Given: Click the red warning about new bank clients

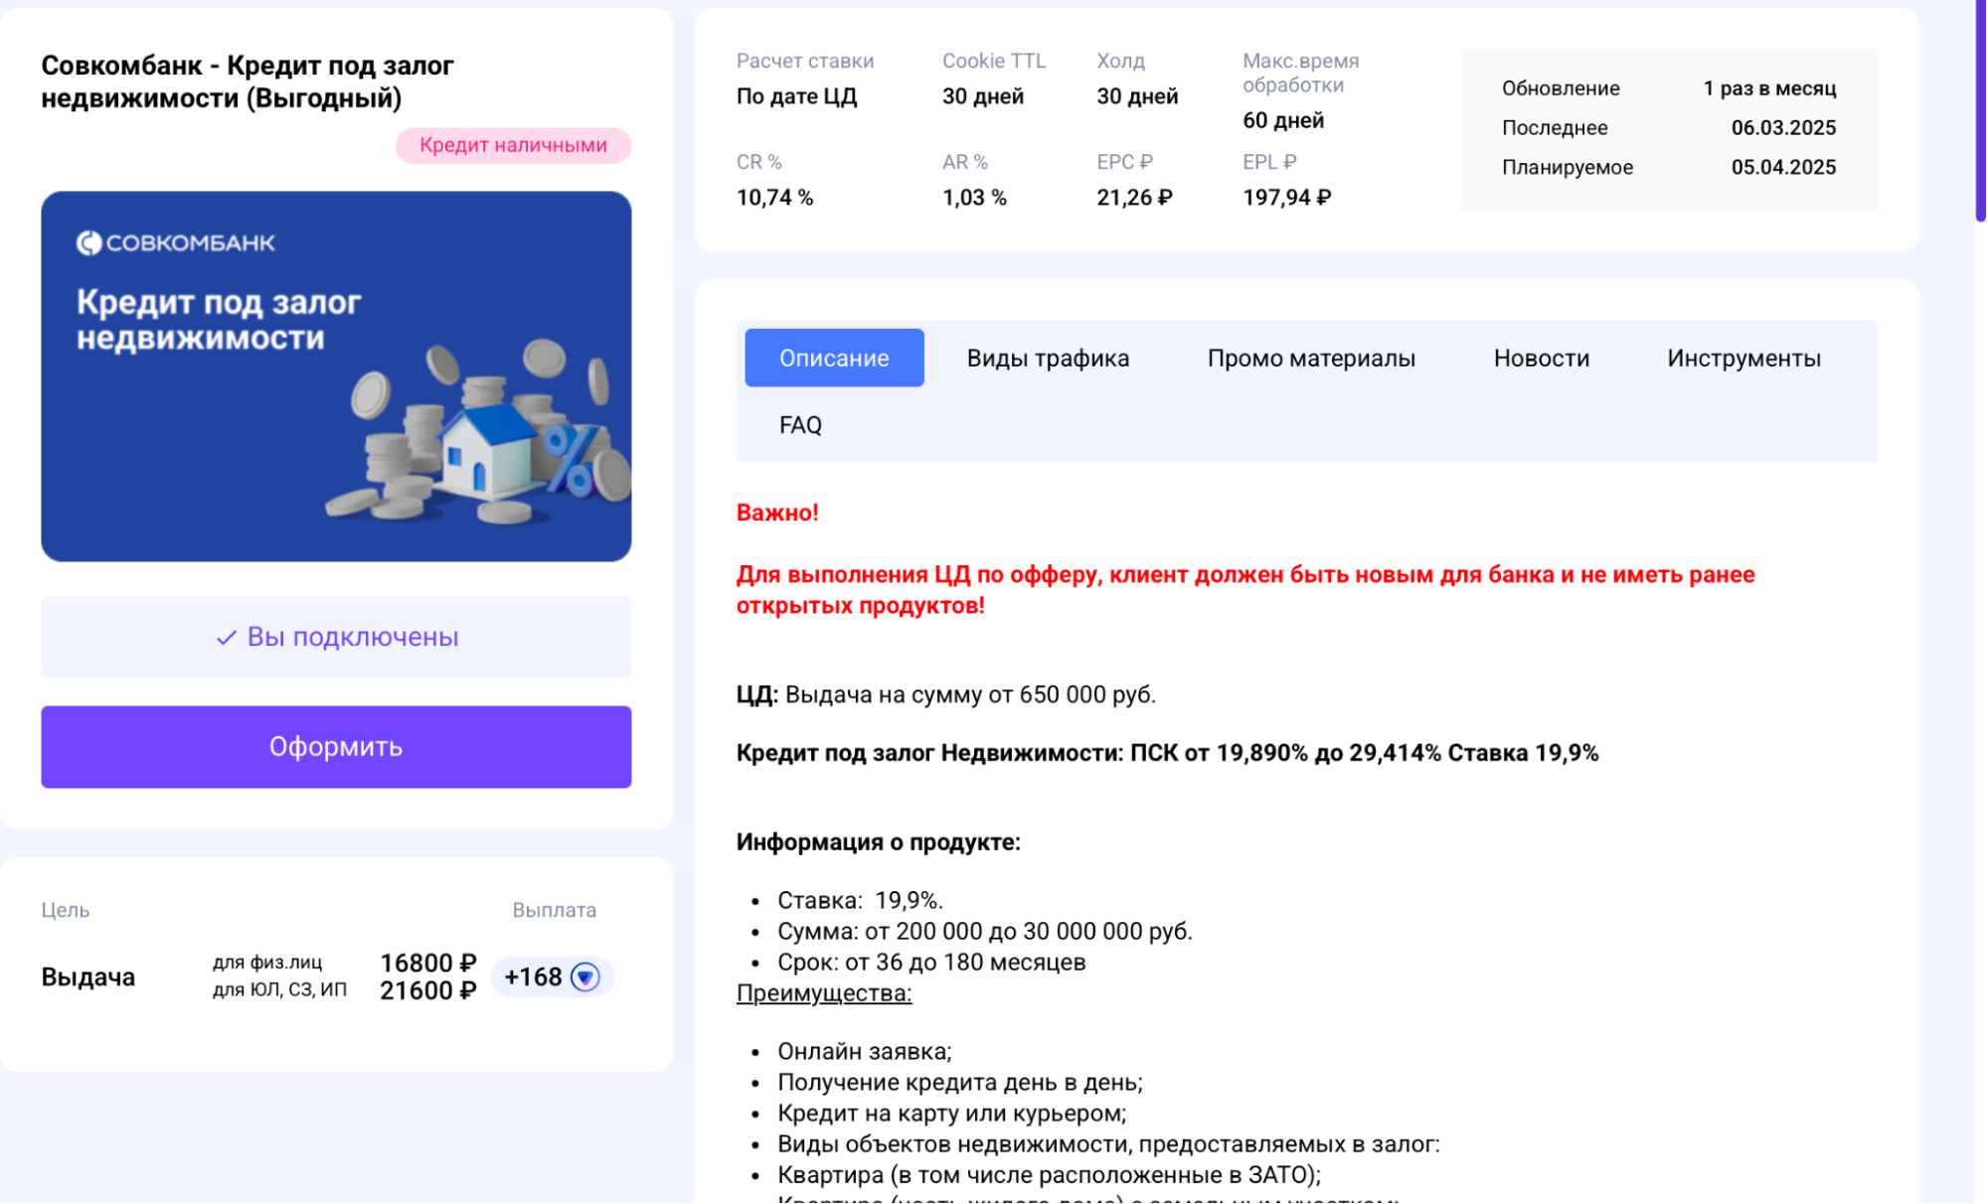Looking at the screenshot, I should tap(1245, 590).
